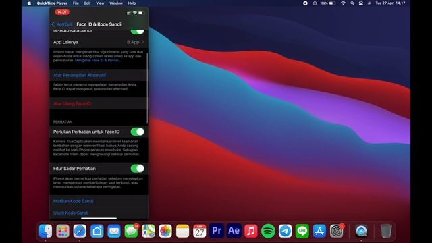The height and width of the screenshot is (243, 432).
Task: Open the Mail app icon
Action: [114, 231]
